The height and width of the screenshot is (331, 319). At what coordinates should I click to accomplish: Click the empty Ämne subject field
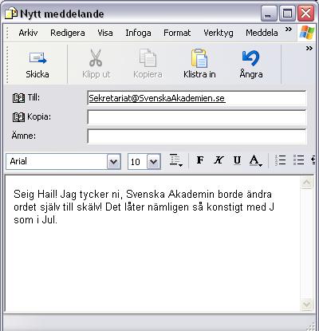click(197, 136)
